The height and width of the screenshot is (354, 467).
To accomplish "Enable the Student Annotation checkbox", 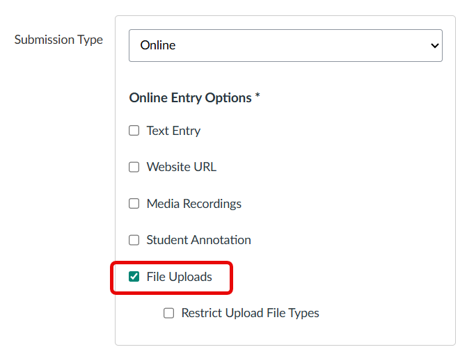I will click(134, 240).
